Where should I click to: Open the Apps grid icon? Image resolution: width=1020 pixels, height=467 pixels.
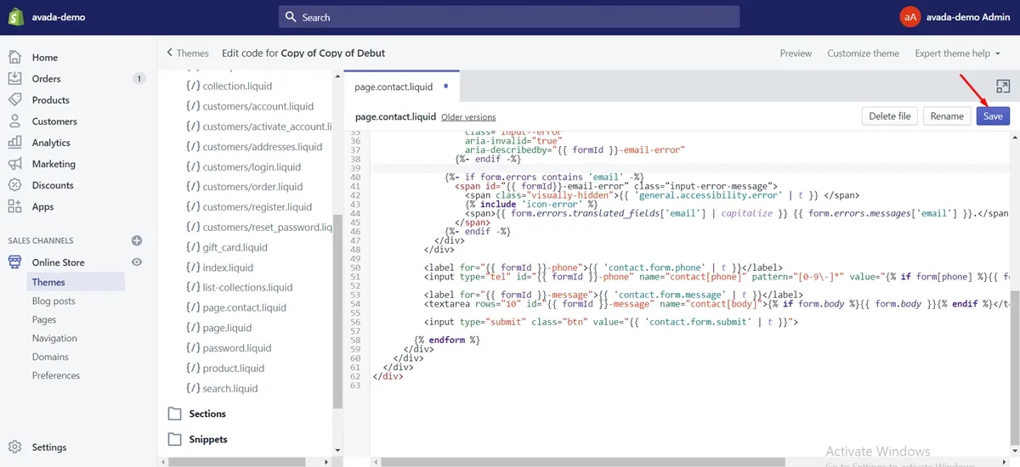(14, 206)
